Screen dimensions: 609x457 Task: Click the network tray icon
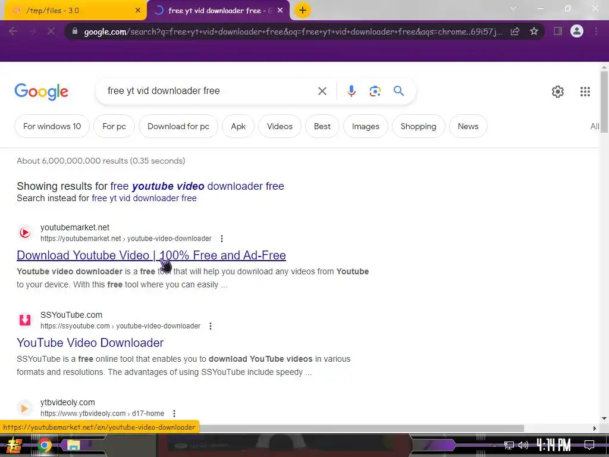point(509,445)
